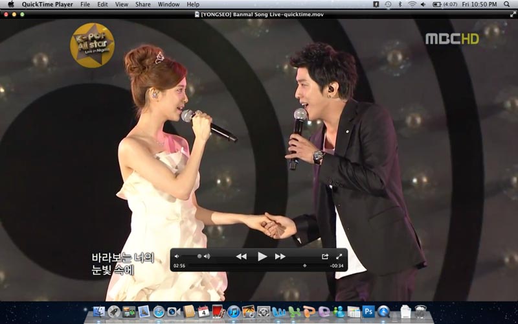This screenshot has width=518, height=324.
Task: Open the system volume menu bar icon
Action: (423, 5)
